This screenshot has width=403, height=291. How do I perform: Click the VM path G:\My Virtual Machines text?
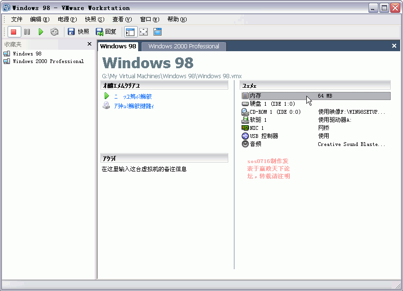point(172,76)
